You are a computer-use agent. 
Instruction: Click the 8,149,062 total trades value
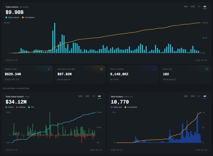pos(119,74)
